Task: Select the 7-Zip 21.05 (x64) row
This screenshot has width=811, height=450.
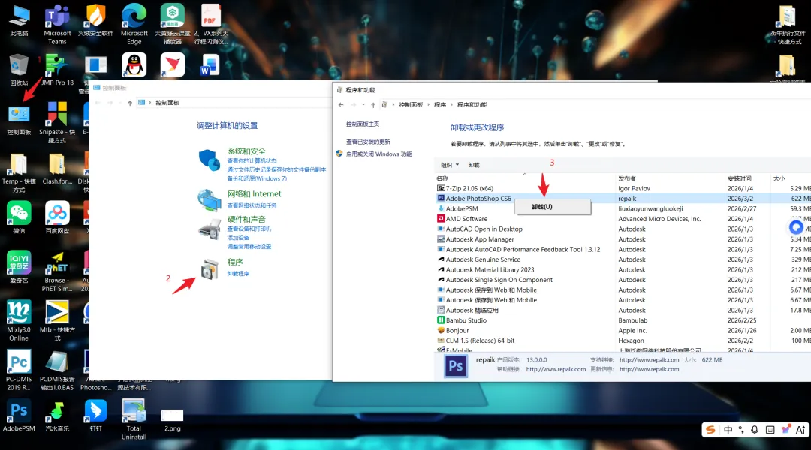Action: pos(623,188)
